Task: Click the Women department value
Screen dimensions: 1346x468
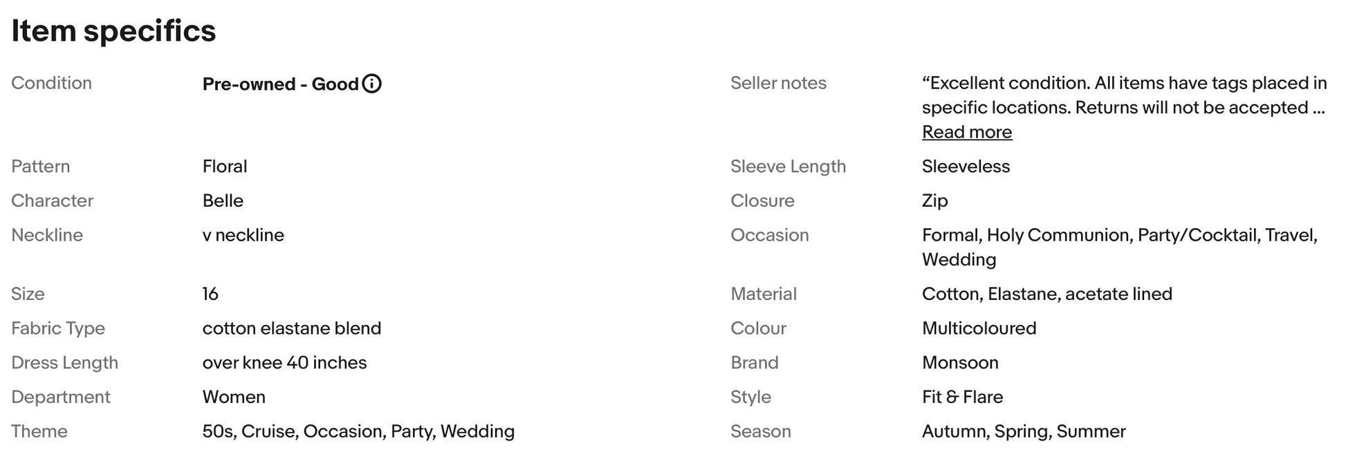Action: [x=234, y=397]
